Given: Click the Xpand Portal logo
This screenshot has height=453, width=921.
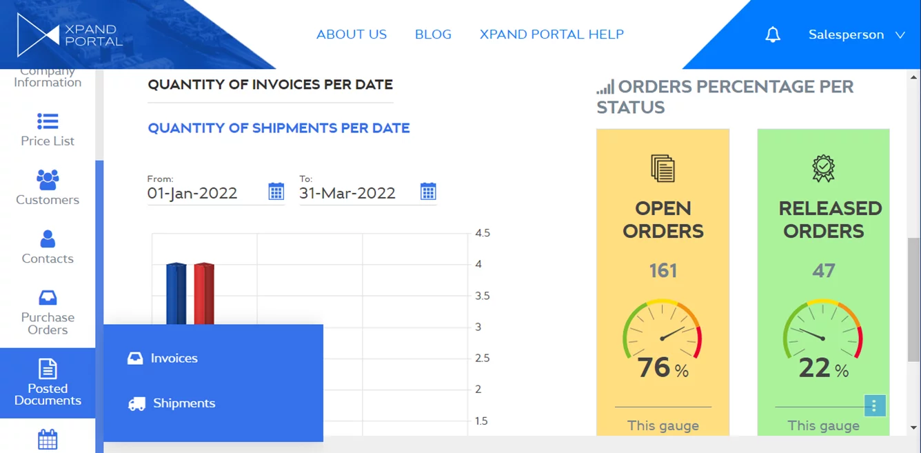Looking at the screenshot, I should point(70,34).
